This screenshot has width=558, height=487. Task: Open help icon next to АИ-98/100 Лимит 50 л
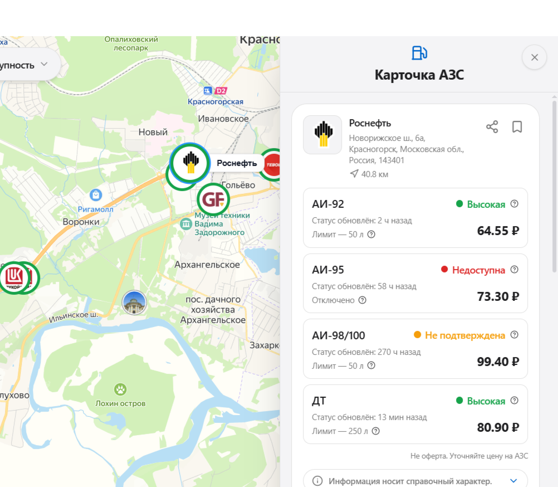[371, 366]
